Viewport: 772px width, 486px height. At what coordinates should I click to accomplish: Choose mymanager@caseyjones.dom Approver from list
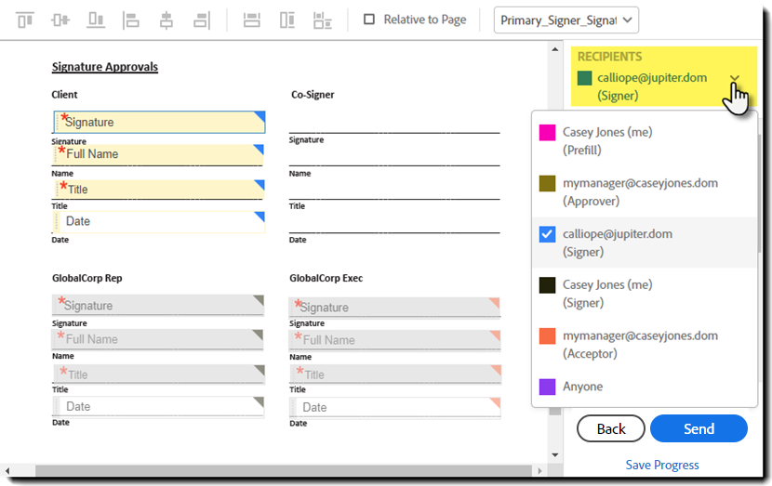pyautogui.click(x=640, y=192)
